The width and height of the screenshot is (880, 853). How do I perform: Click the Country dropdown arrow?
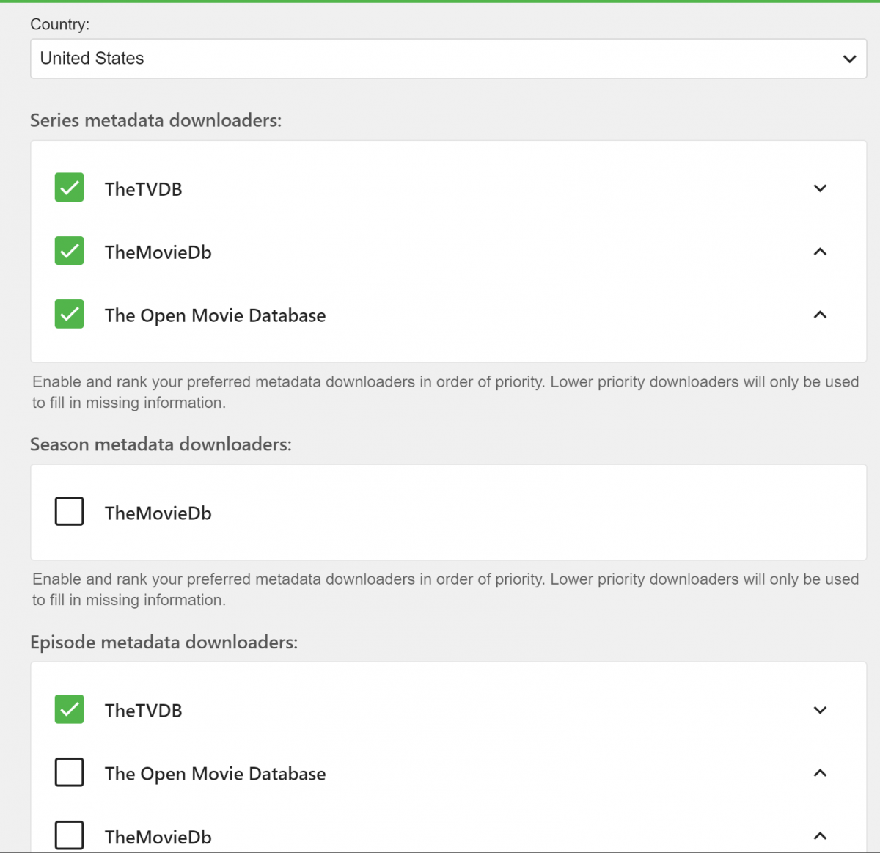click(849, 59)
